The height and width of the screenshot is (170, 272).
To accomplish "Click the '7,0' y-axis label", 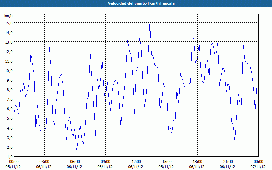I will pos(10,99).
